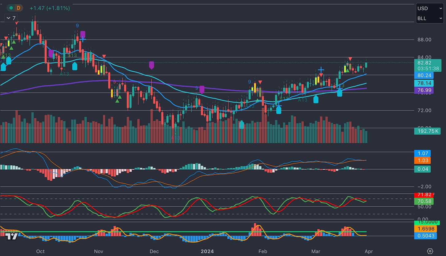
Task: Click the Apr label on time axis
Action: click(x=369, y=251)
